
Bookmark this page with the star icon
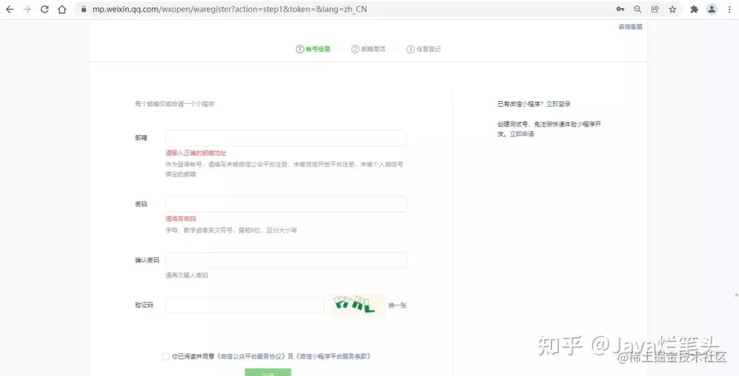[x=673, y=10]
